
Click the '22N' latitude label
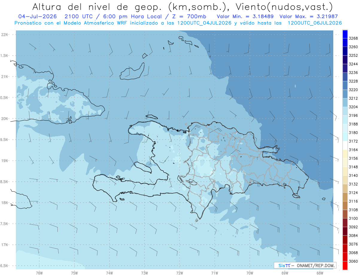coord(4,35)
